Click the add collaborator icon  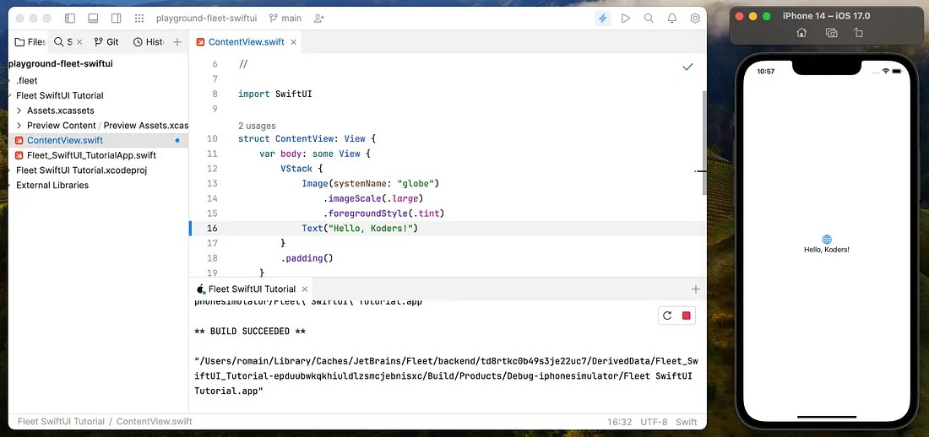pyautogui.click(x=318, y=19)
